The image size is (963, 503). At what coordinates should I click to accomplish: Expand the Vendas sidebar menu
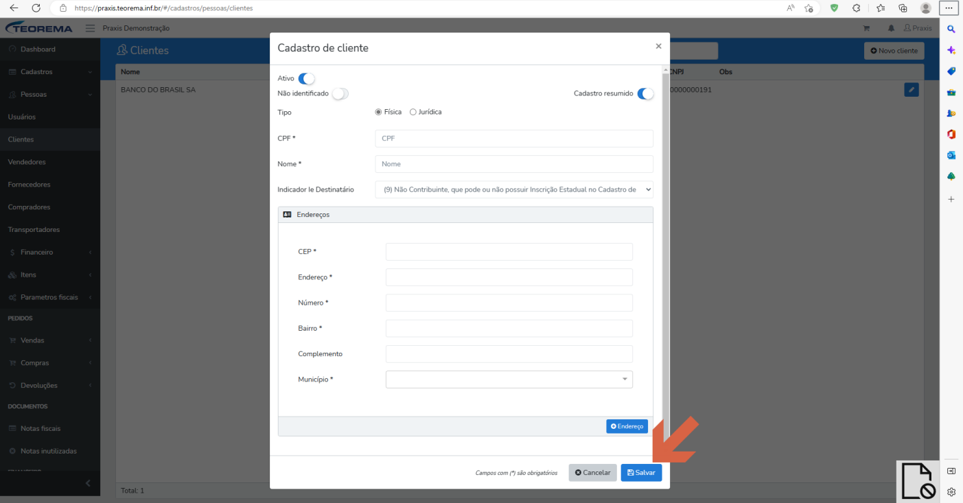(x=50, y=340)
